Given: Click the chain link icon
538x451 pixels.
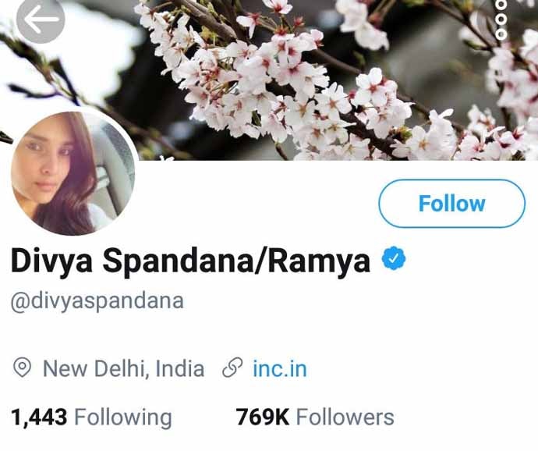Looking at the screenshot, I should [232, 368].
